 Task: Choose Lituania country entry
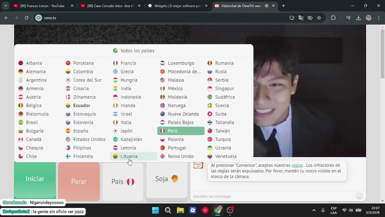(134, 156)
